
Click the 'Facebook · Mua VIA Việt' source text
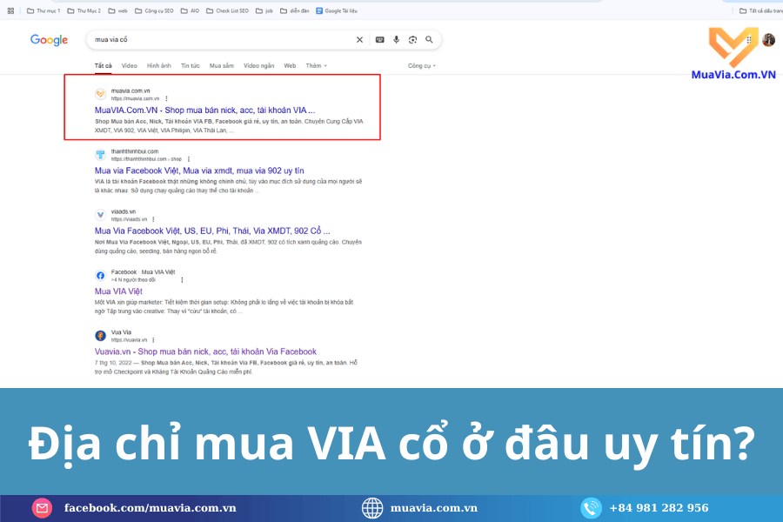[143, 272]
